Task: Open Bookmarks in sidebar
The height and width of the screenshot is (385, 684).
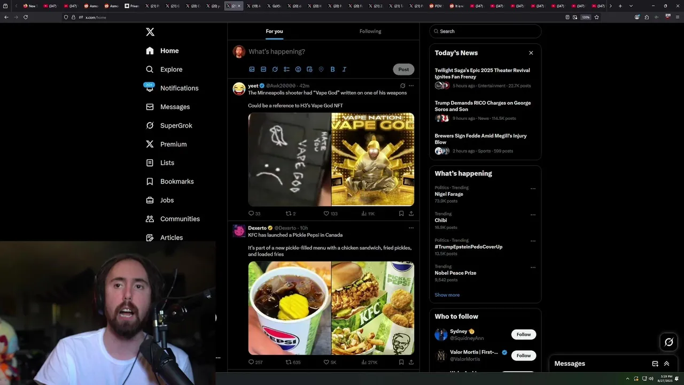Action: pyautogui.click(x=169, y=181)
